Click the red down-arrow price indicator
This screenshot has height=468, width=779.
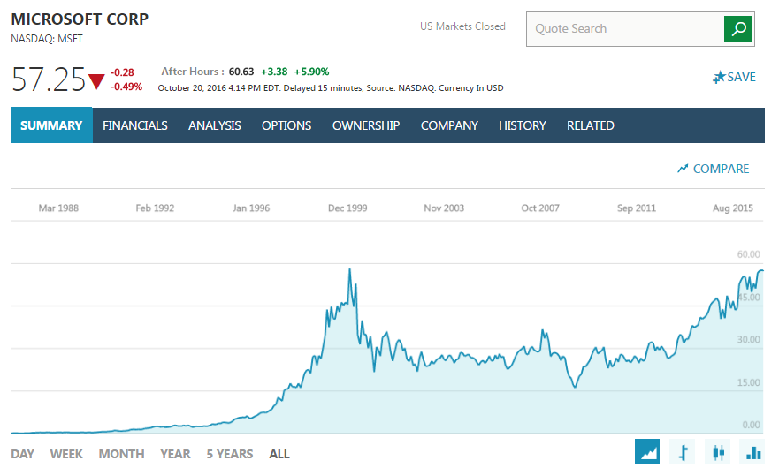96,81
